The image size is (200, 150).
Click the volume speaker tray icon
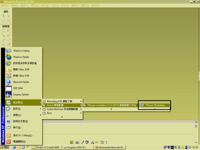point(176,147)
